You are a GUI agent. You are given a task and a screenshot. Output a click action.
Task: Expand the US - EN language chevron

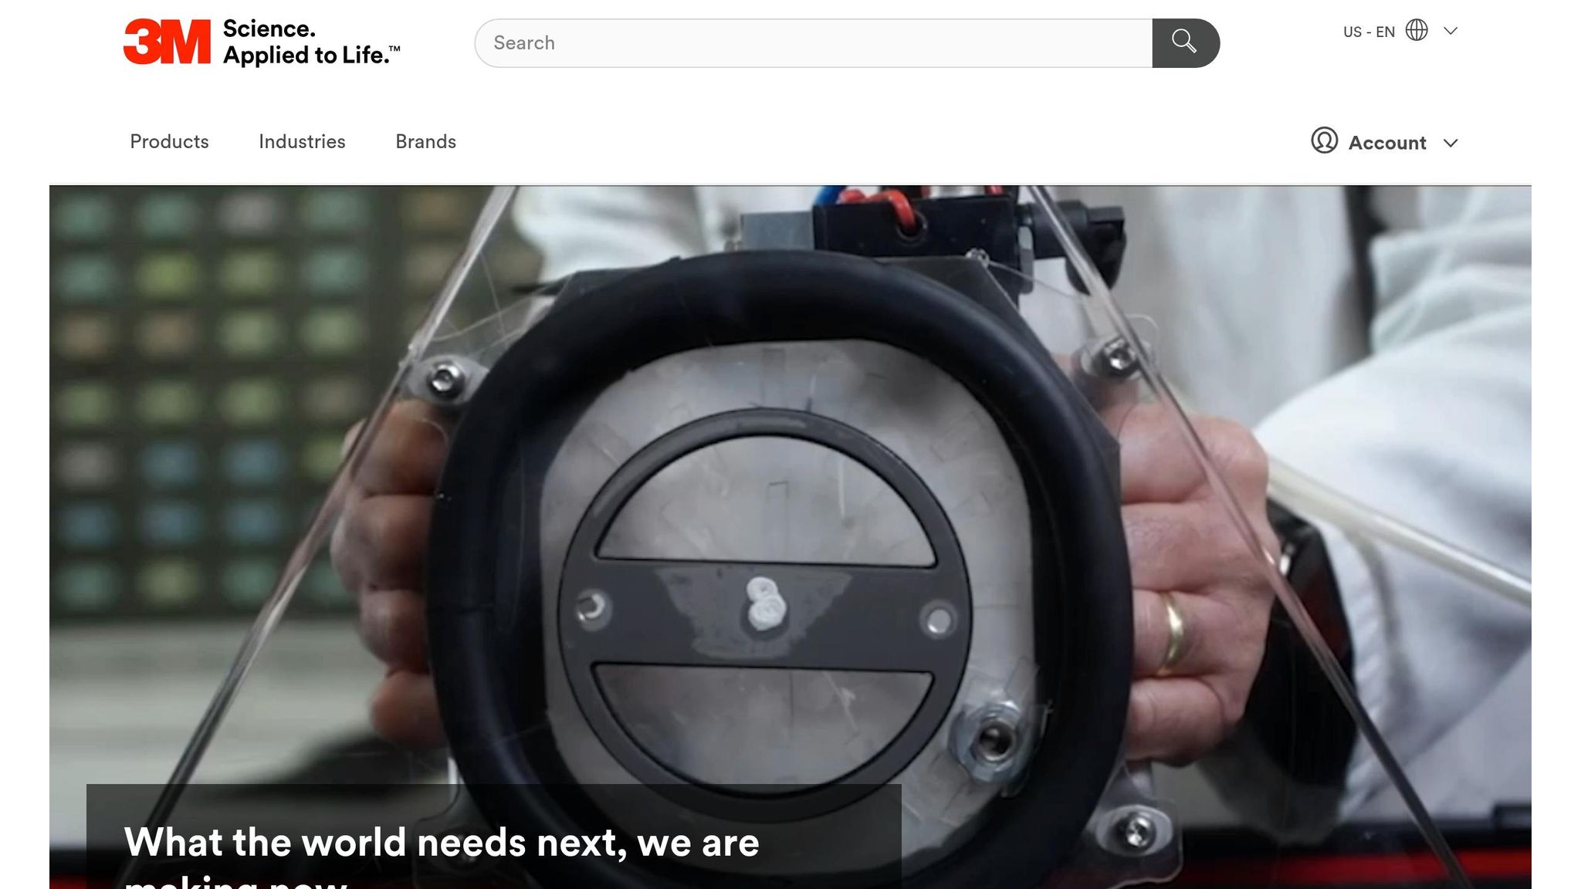[1451, 31]
